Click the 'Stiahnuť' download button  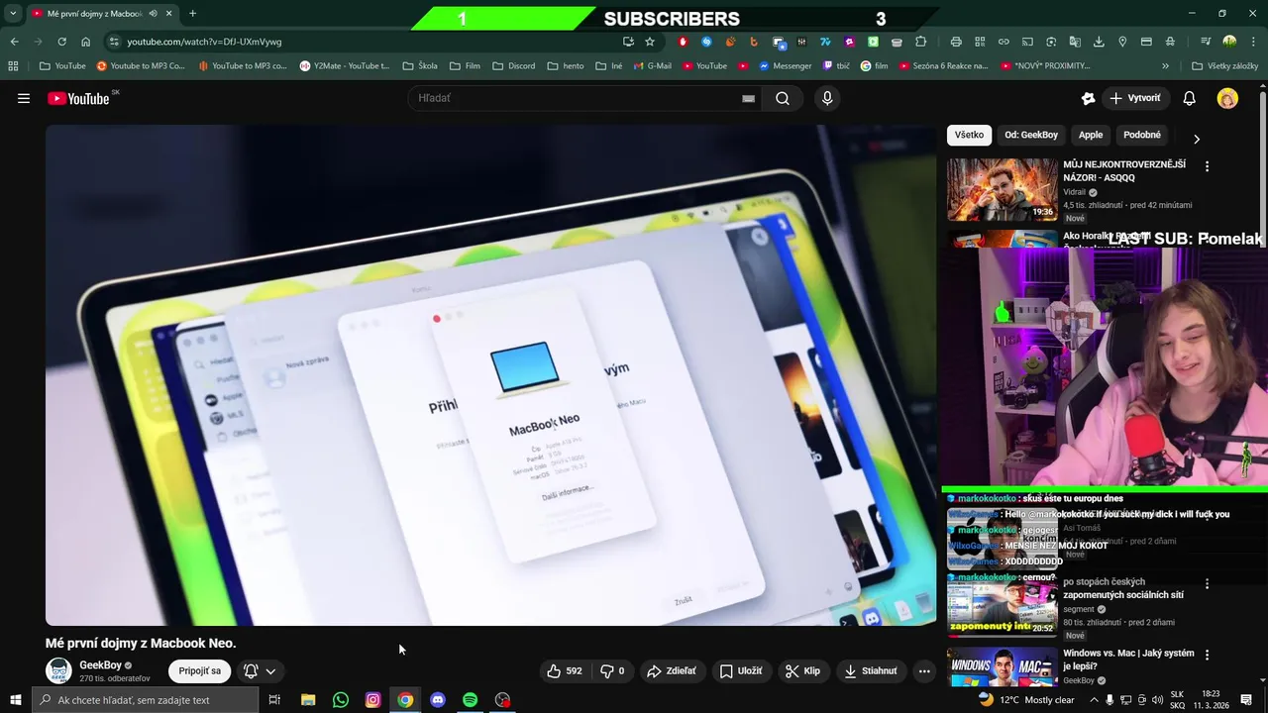coord(871,670)
